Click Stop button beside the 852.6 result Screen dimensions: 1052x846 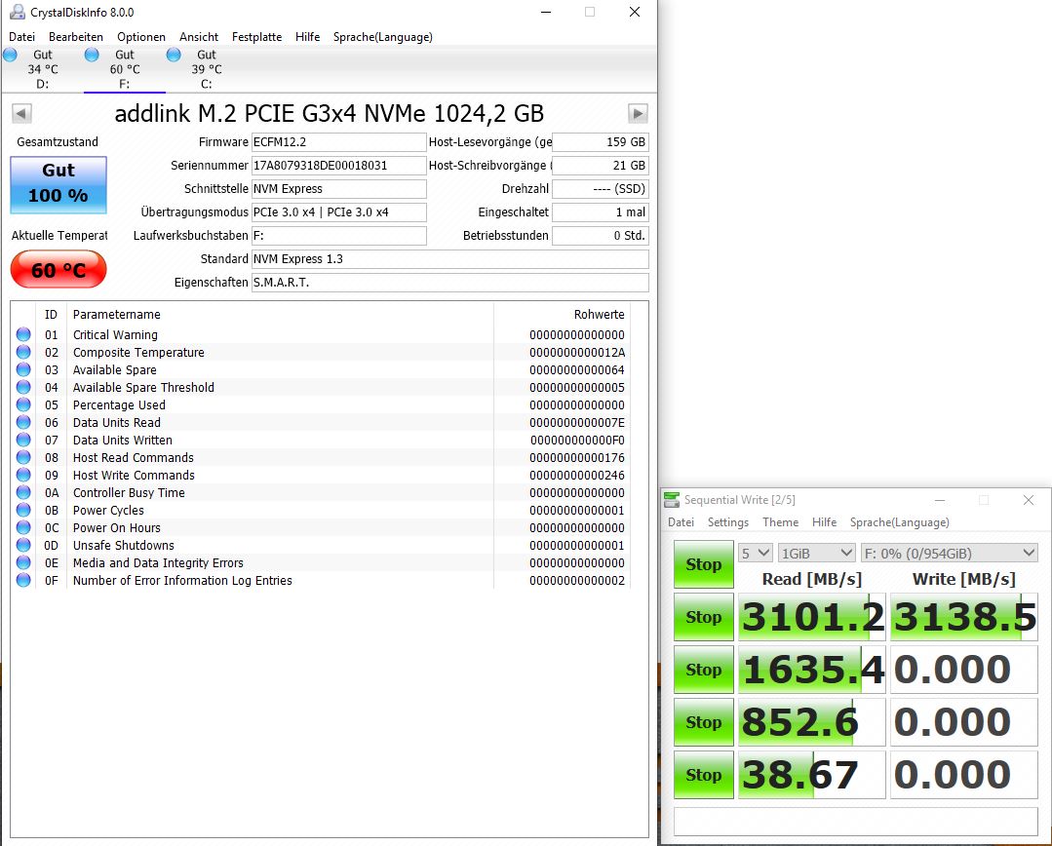click(703, 722)
